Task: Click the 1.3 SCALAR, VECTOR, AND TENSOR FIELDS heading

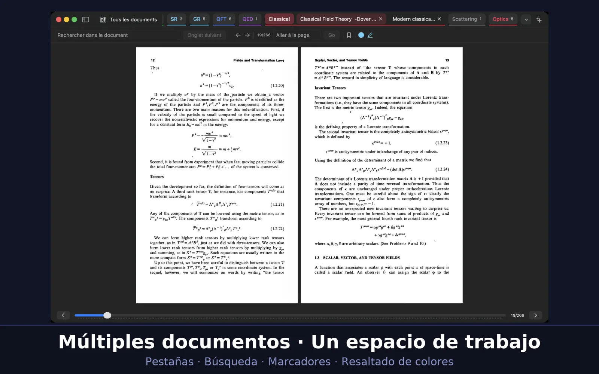Action: (357, 258)
